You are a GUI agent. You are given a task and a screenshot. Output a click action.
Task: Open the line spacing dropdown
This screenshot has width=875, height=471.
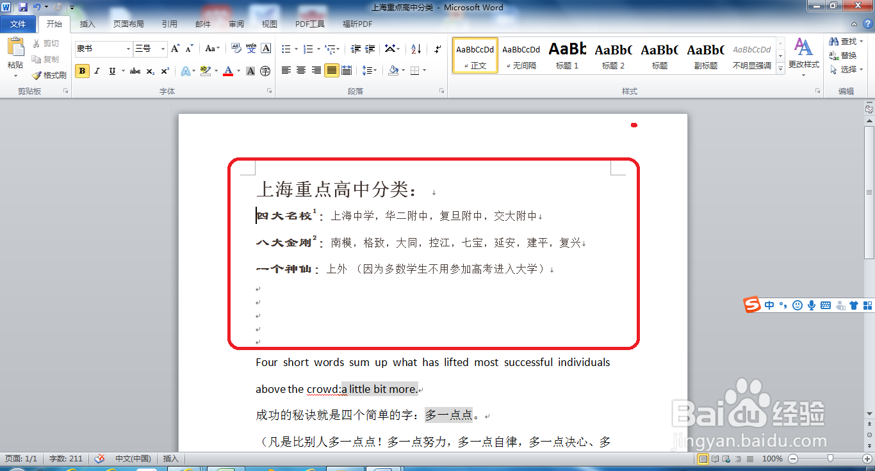point(369,70)
